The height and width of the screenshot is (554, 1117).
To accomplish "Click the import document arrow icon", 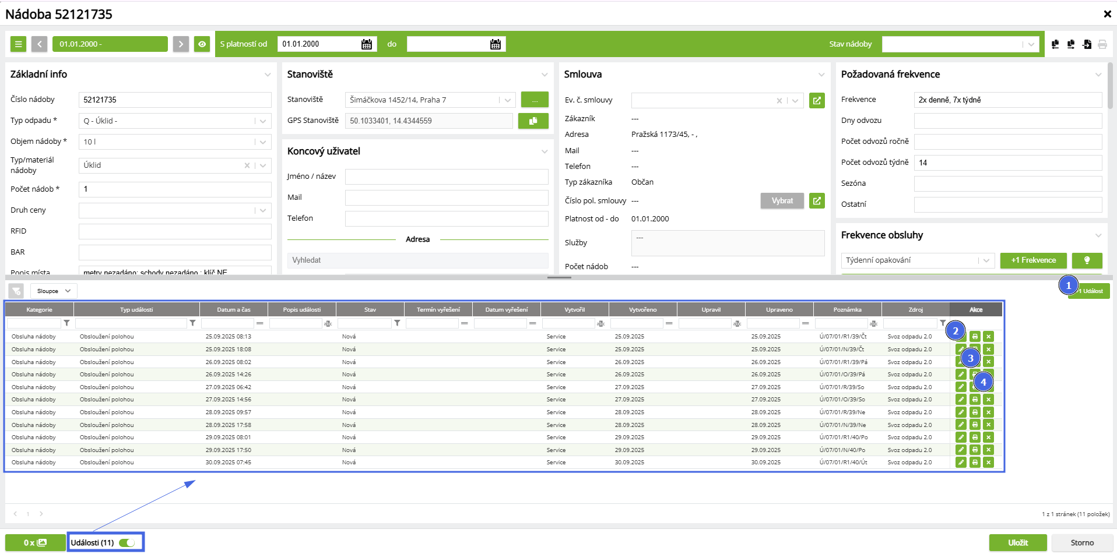I will 1087,44.
